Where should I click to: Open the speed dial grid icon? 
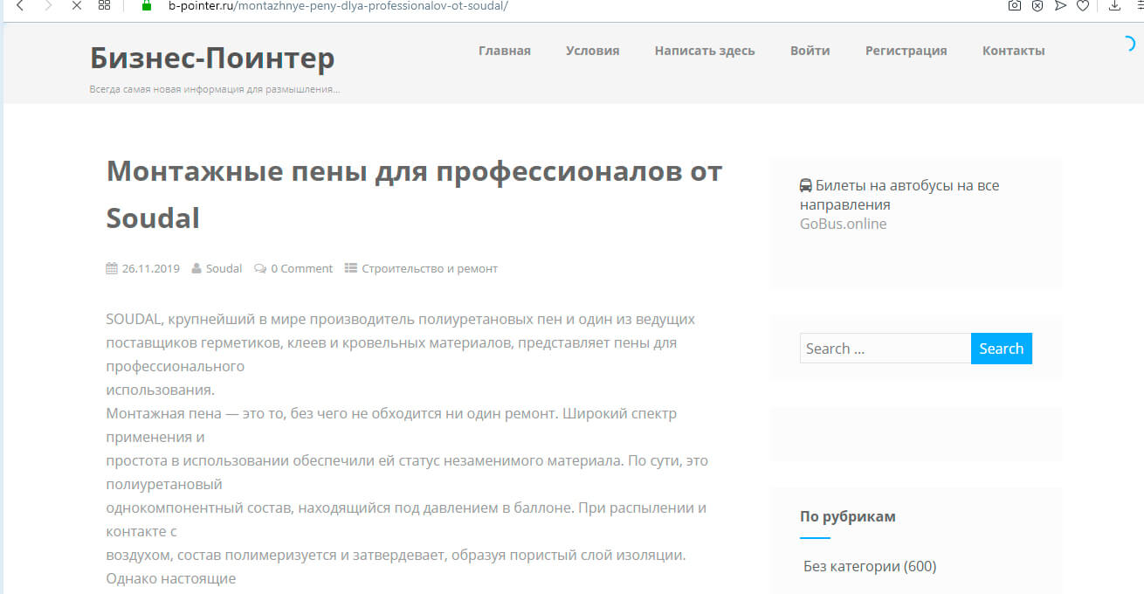click(104, 5)
